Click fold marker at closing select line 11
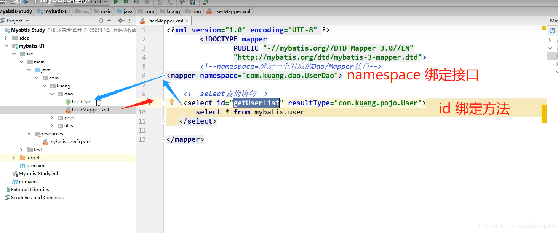 click(x=163, y=121)
